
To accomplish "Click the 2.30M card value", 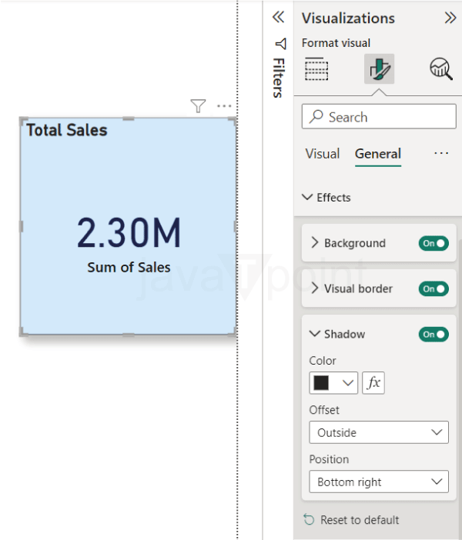I will click(129, 232).
